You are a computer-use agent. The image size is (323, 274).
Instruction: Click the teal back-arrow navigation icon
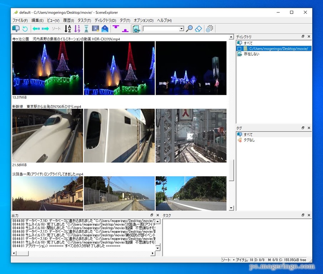click(x=35, y=29)
